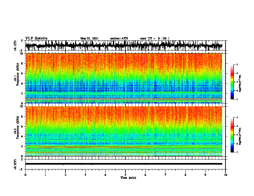Click time axis tick label "1"

pyautogui.click(x=45, y=175)
